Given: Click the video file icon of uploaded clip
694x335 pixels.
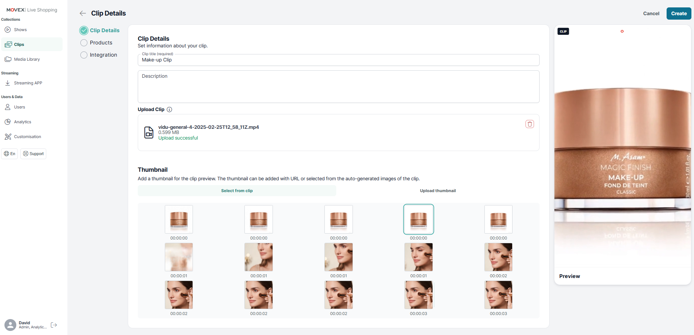Looking at the screenshot, I should point(149,132).
